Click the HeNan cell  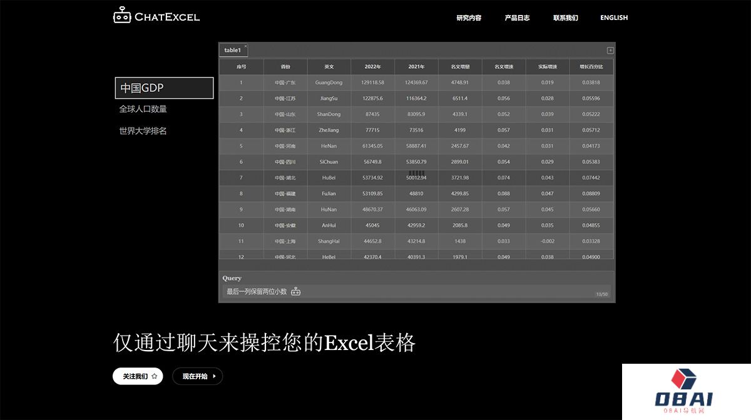pos(329,146)
